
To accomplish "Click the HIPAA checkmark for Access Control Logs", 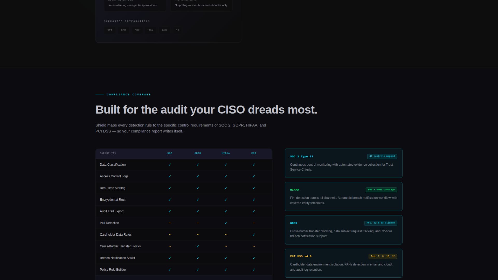I will pyautogui.click(x=226, y=176).
